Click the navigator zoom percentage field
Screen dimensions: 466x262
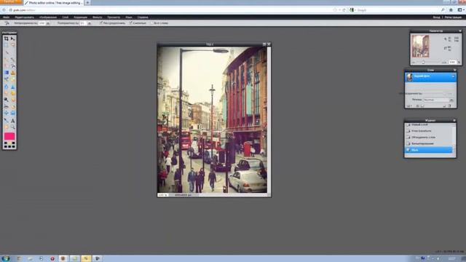pyautogui.click(x=452, y=62)
